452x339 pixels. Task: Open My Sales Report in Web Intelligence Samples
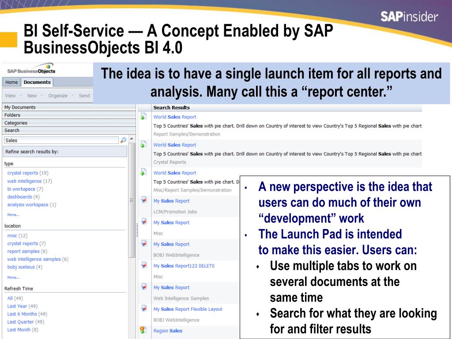coord(171,287)
